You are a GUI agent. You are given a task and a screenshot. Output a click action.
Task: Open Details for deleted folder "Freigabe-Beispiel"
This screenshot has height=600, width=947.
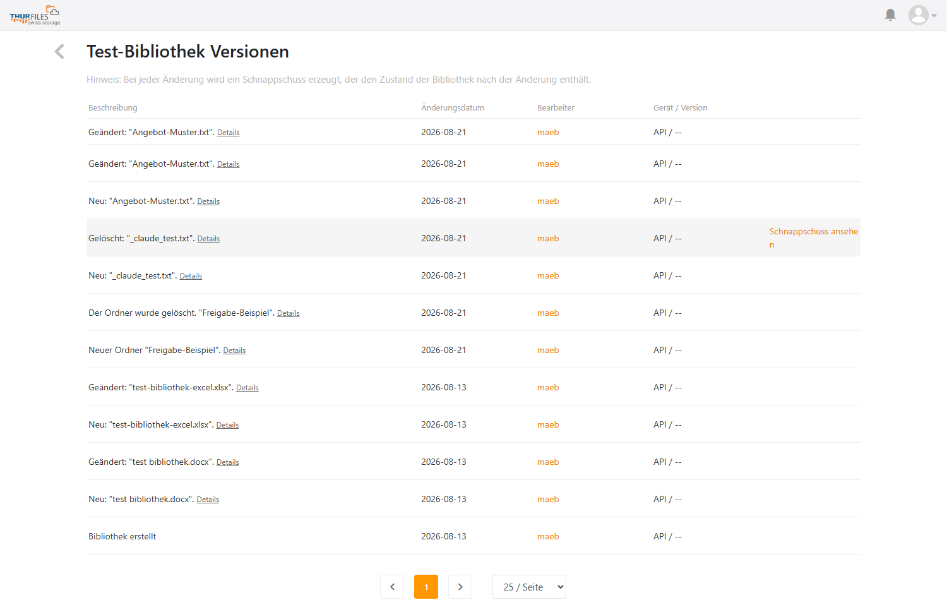tap(288, 313)
